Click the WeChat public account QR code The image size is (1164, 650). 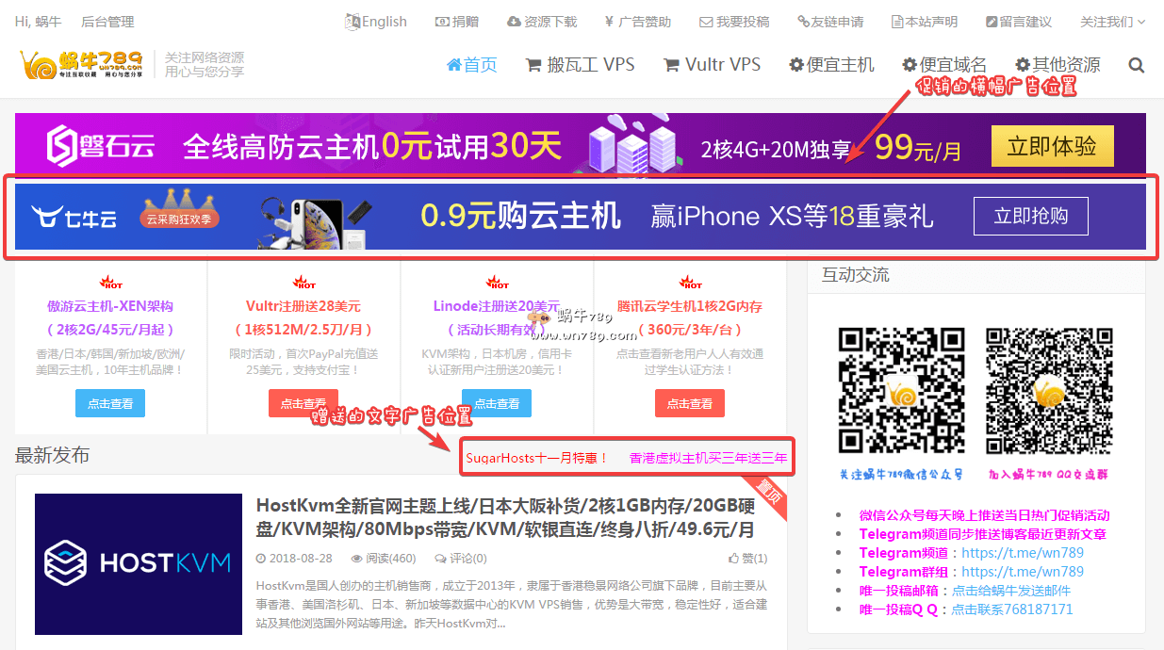tap(891, 391)
